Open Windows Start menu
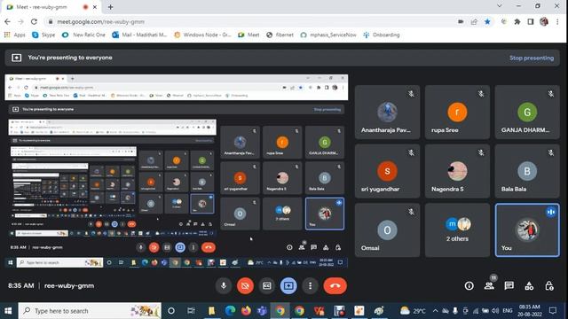 tap(8, 311)
